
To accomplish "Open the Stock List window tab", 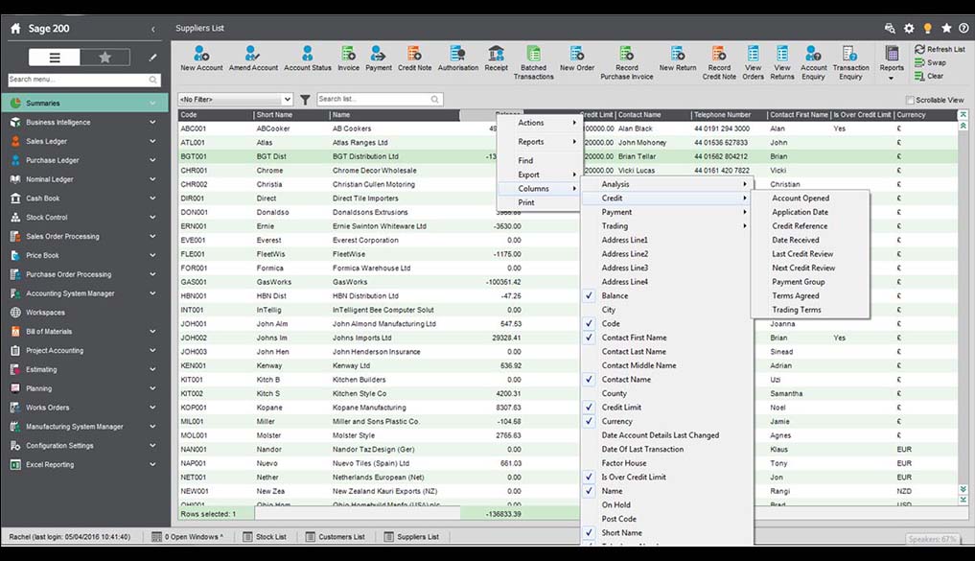I will click(x=265, y=537).
